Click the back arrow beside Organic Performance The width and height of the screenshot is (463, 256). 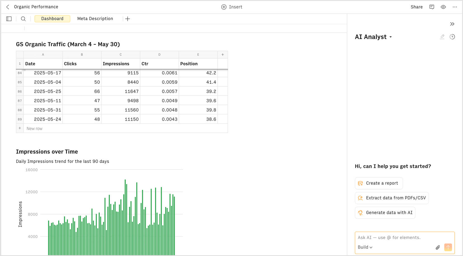(8, 7)
